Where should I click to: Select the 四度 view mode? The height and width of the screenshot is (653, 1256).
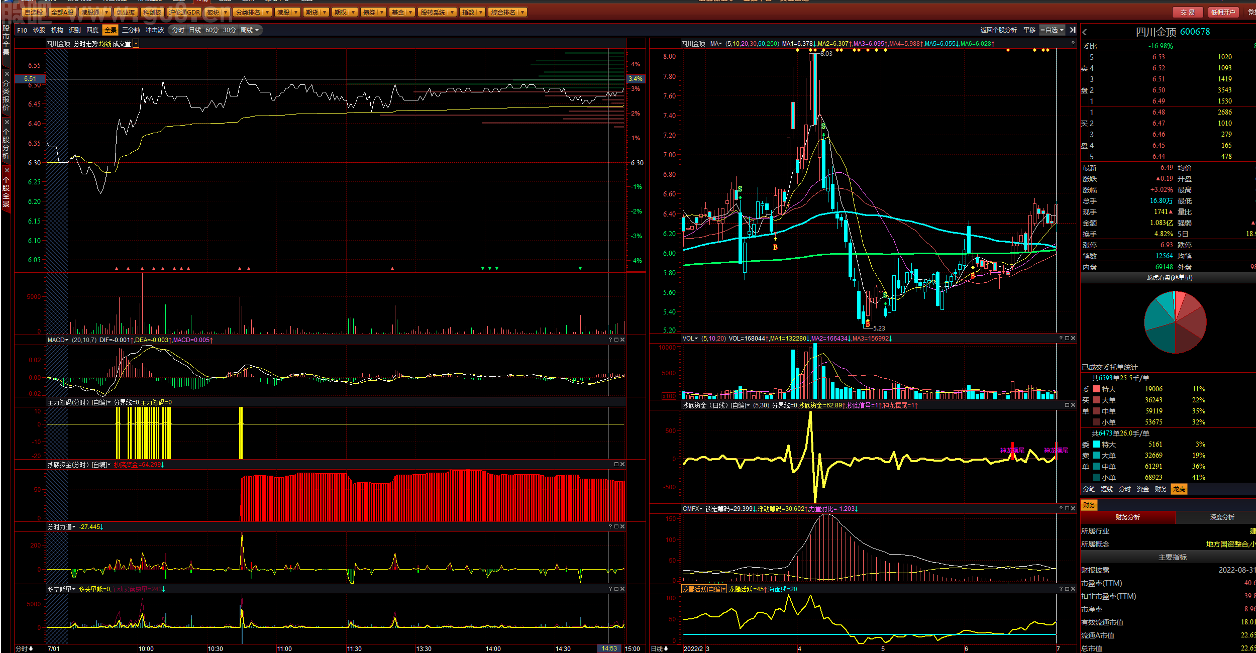click(92, 30)
